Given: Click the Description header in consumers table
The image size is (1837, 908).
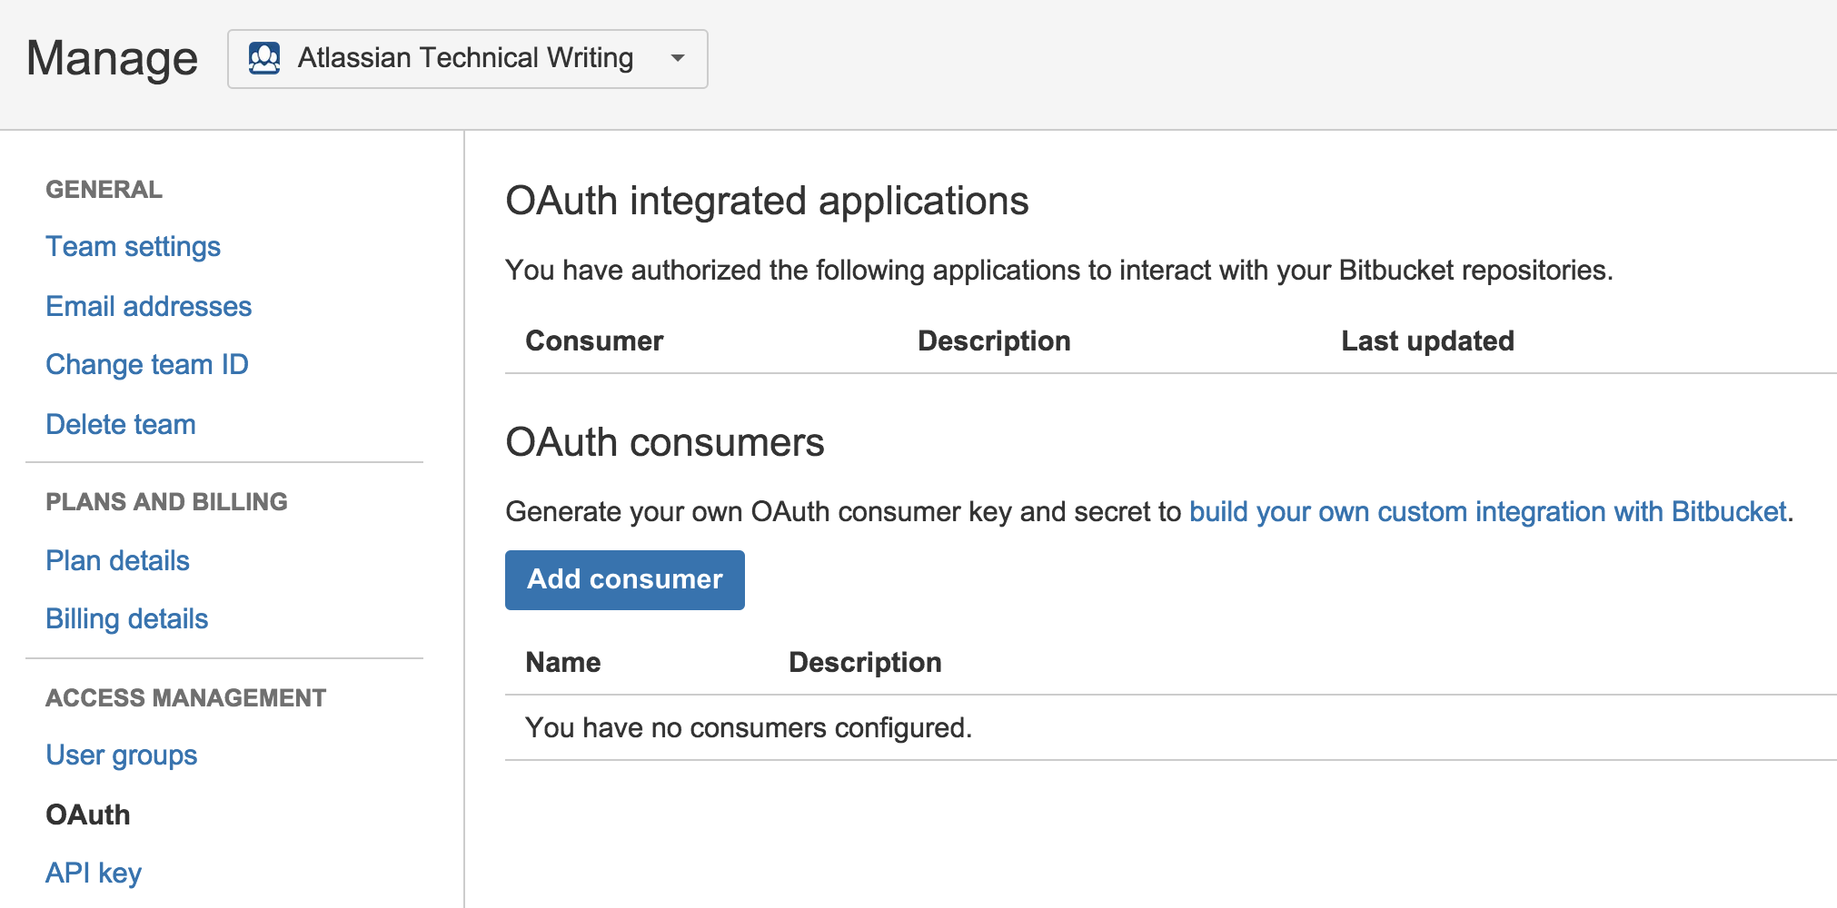Looking at the screenshot, I should coord(865,662).
